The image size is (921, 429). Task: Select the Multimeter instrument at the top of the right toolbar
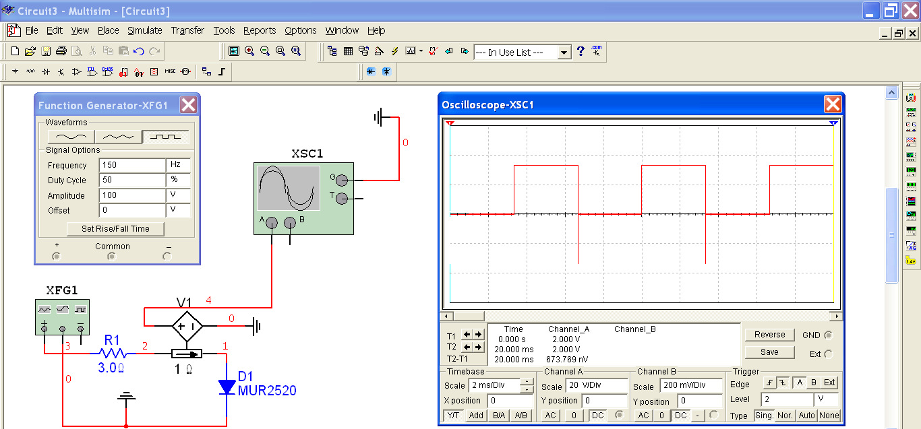tap(911, 98)
